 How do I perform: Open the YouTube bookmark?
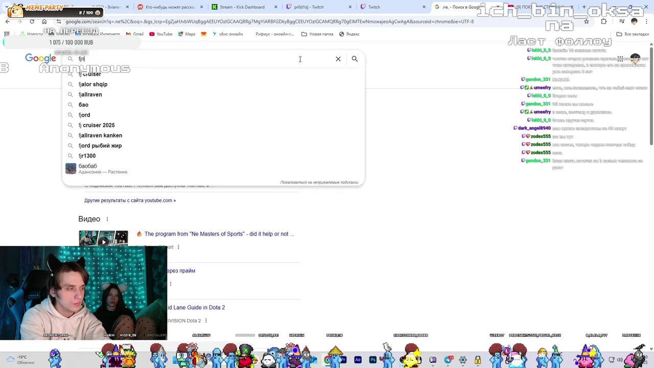pyautogui.click(x=160, y=34)
